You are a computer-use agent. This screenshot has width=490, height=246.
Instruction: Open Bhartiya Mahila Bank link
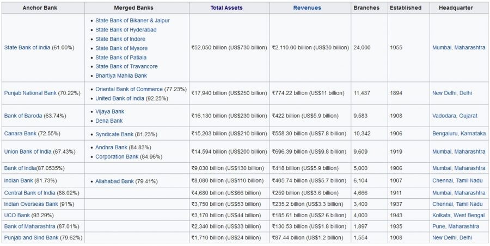point(121,76)
